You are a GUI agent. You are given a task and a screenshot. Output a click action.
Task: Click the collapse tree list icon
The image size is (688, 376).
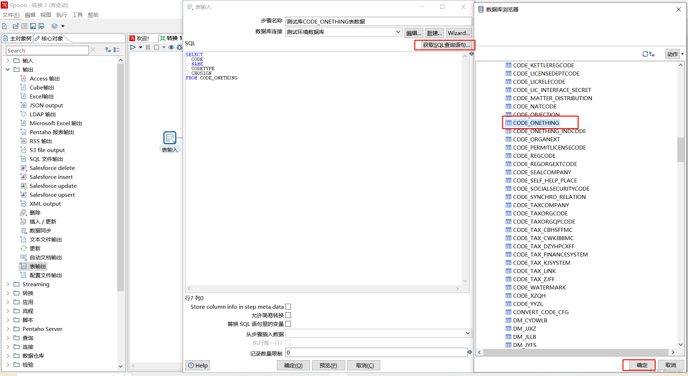pos(116,50)
